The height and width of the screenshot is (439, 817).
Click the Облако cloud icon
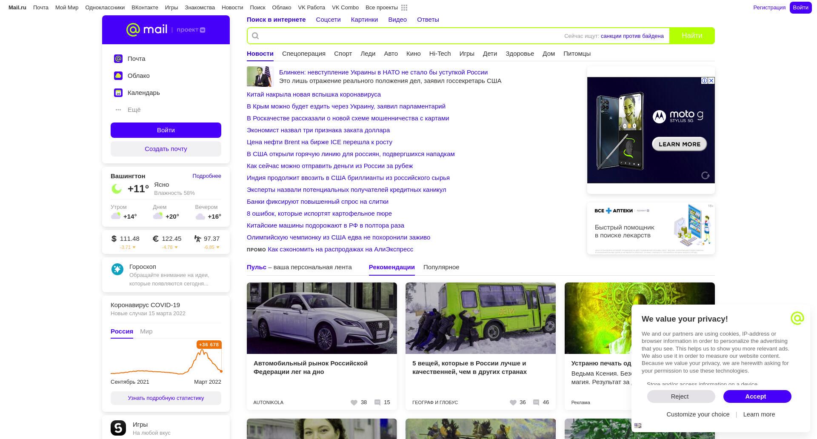(118, 76)
